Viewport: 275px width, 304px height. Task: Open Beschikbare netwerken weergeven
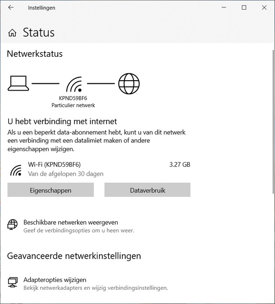[71, 223]
